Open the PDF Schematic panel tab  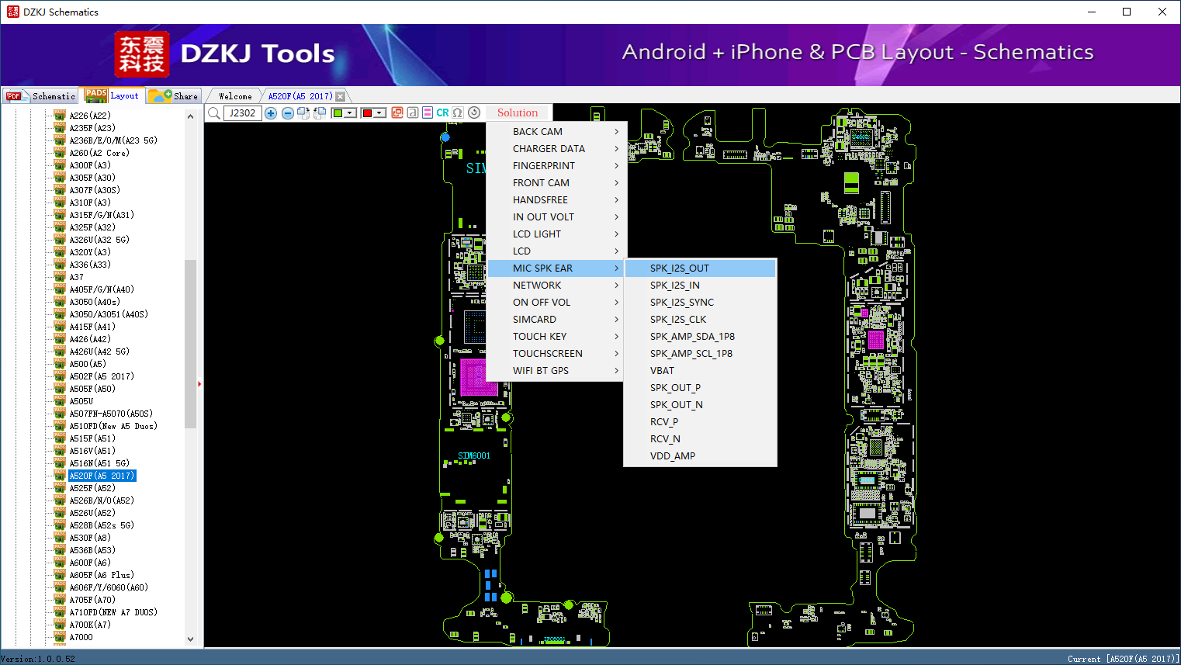pyautogui.click(x=41, y=96)
